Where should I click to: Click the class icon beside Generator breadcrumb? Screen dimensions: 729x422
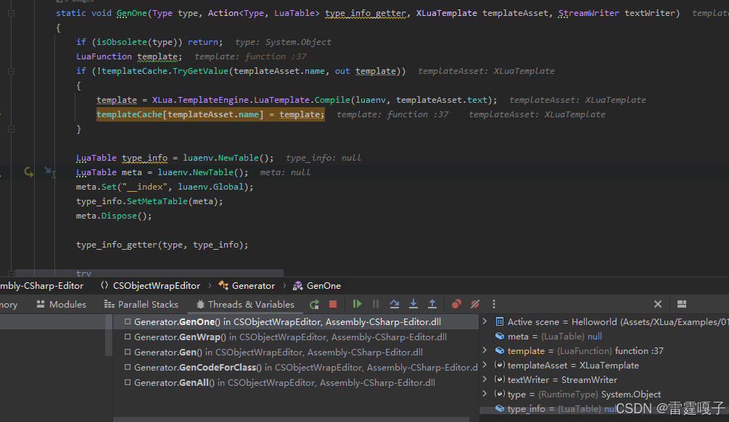pos(223,286)
